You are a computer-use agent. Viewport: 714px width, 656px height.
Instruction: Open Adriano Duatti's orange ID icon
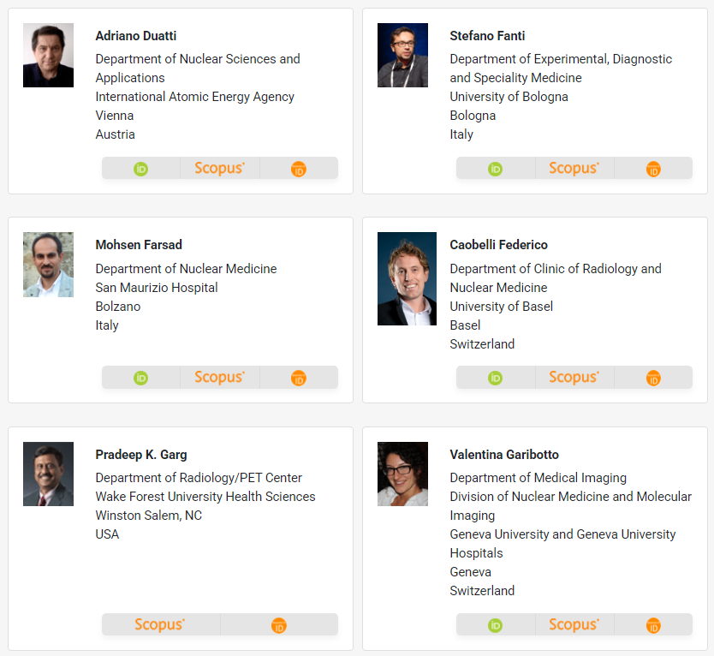pos(299,169)
